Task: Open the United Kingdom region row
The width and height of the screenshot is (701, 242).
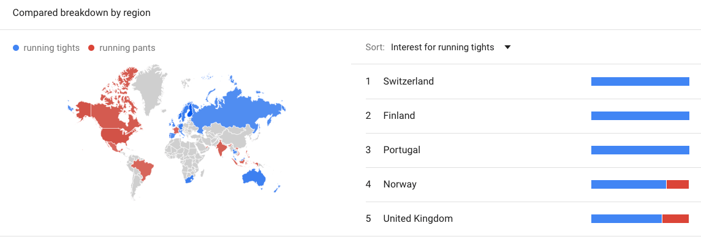Action: point(526,219)
